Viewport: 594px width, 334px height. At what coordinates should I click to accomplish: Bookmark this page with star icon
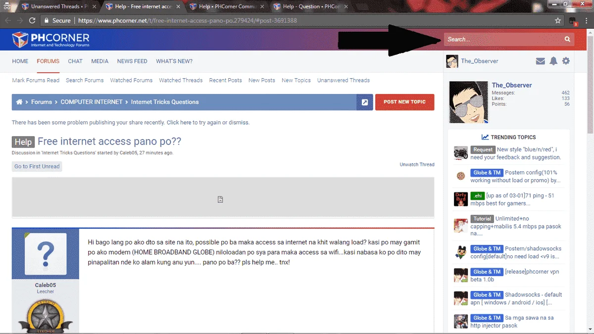tap(558, 21)
